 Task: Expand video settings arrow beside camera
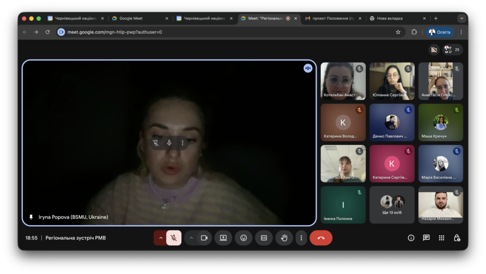pyautogui.click(x=191, y=238)
